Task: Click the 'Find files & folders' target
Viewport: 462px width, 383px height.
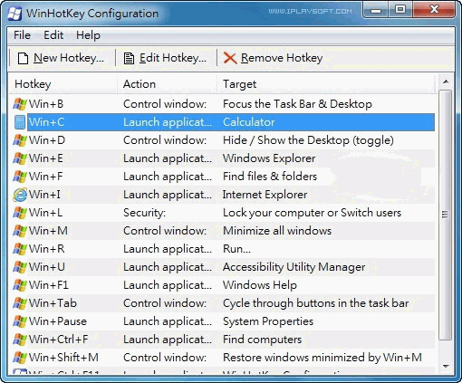Action: click(270, 177)
